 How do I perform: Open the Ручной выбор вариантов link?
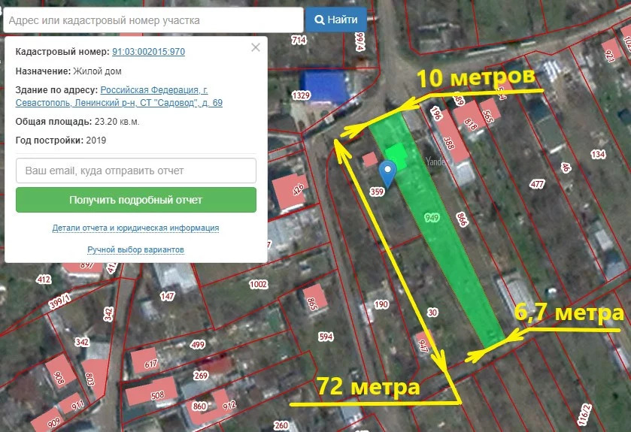click(135, 249)
